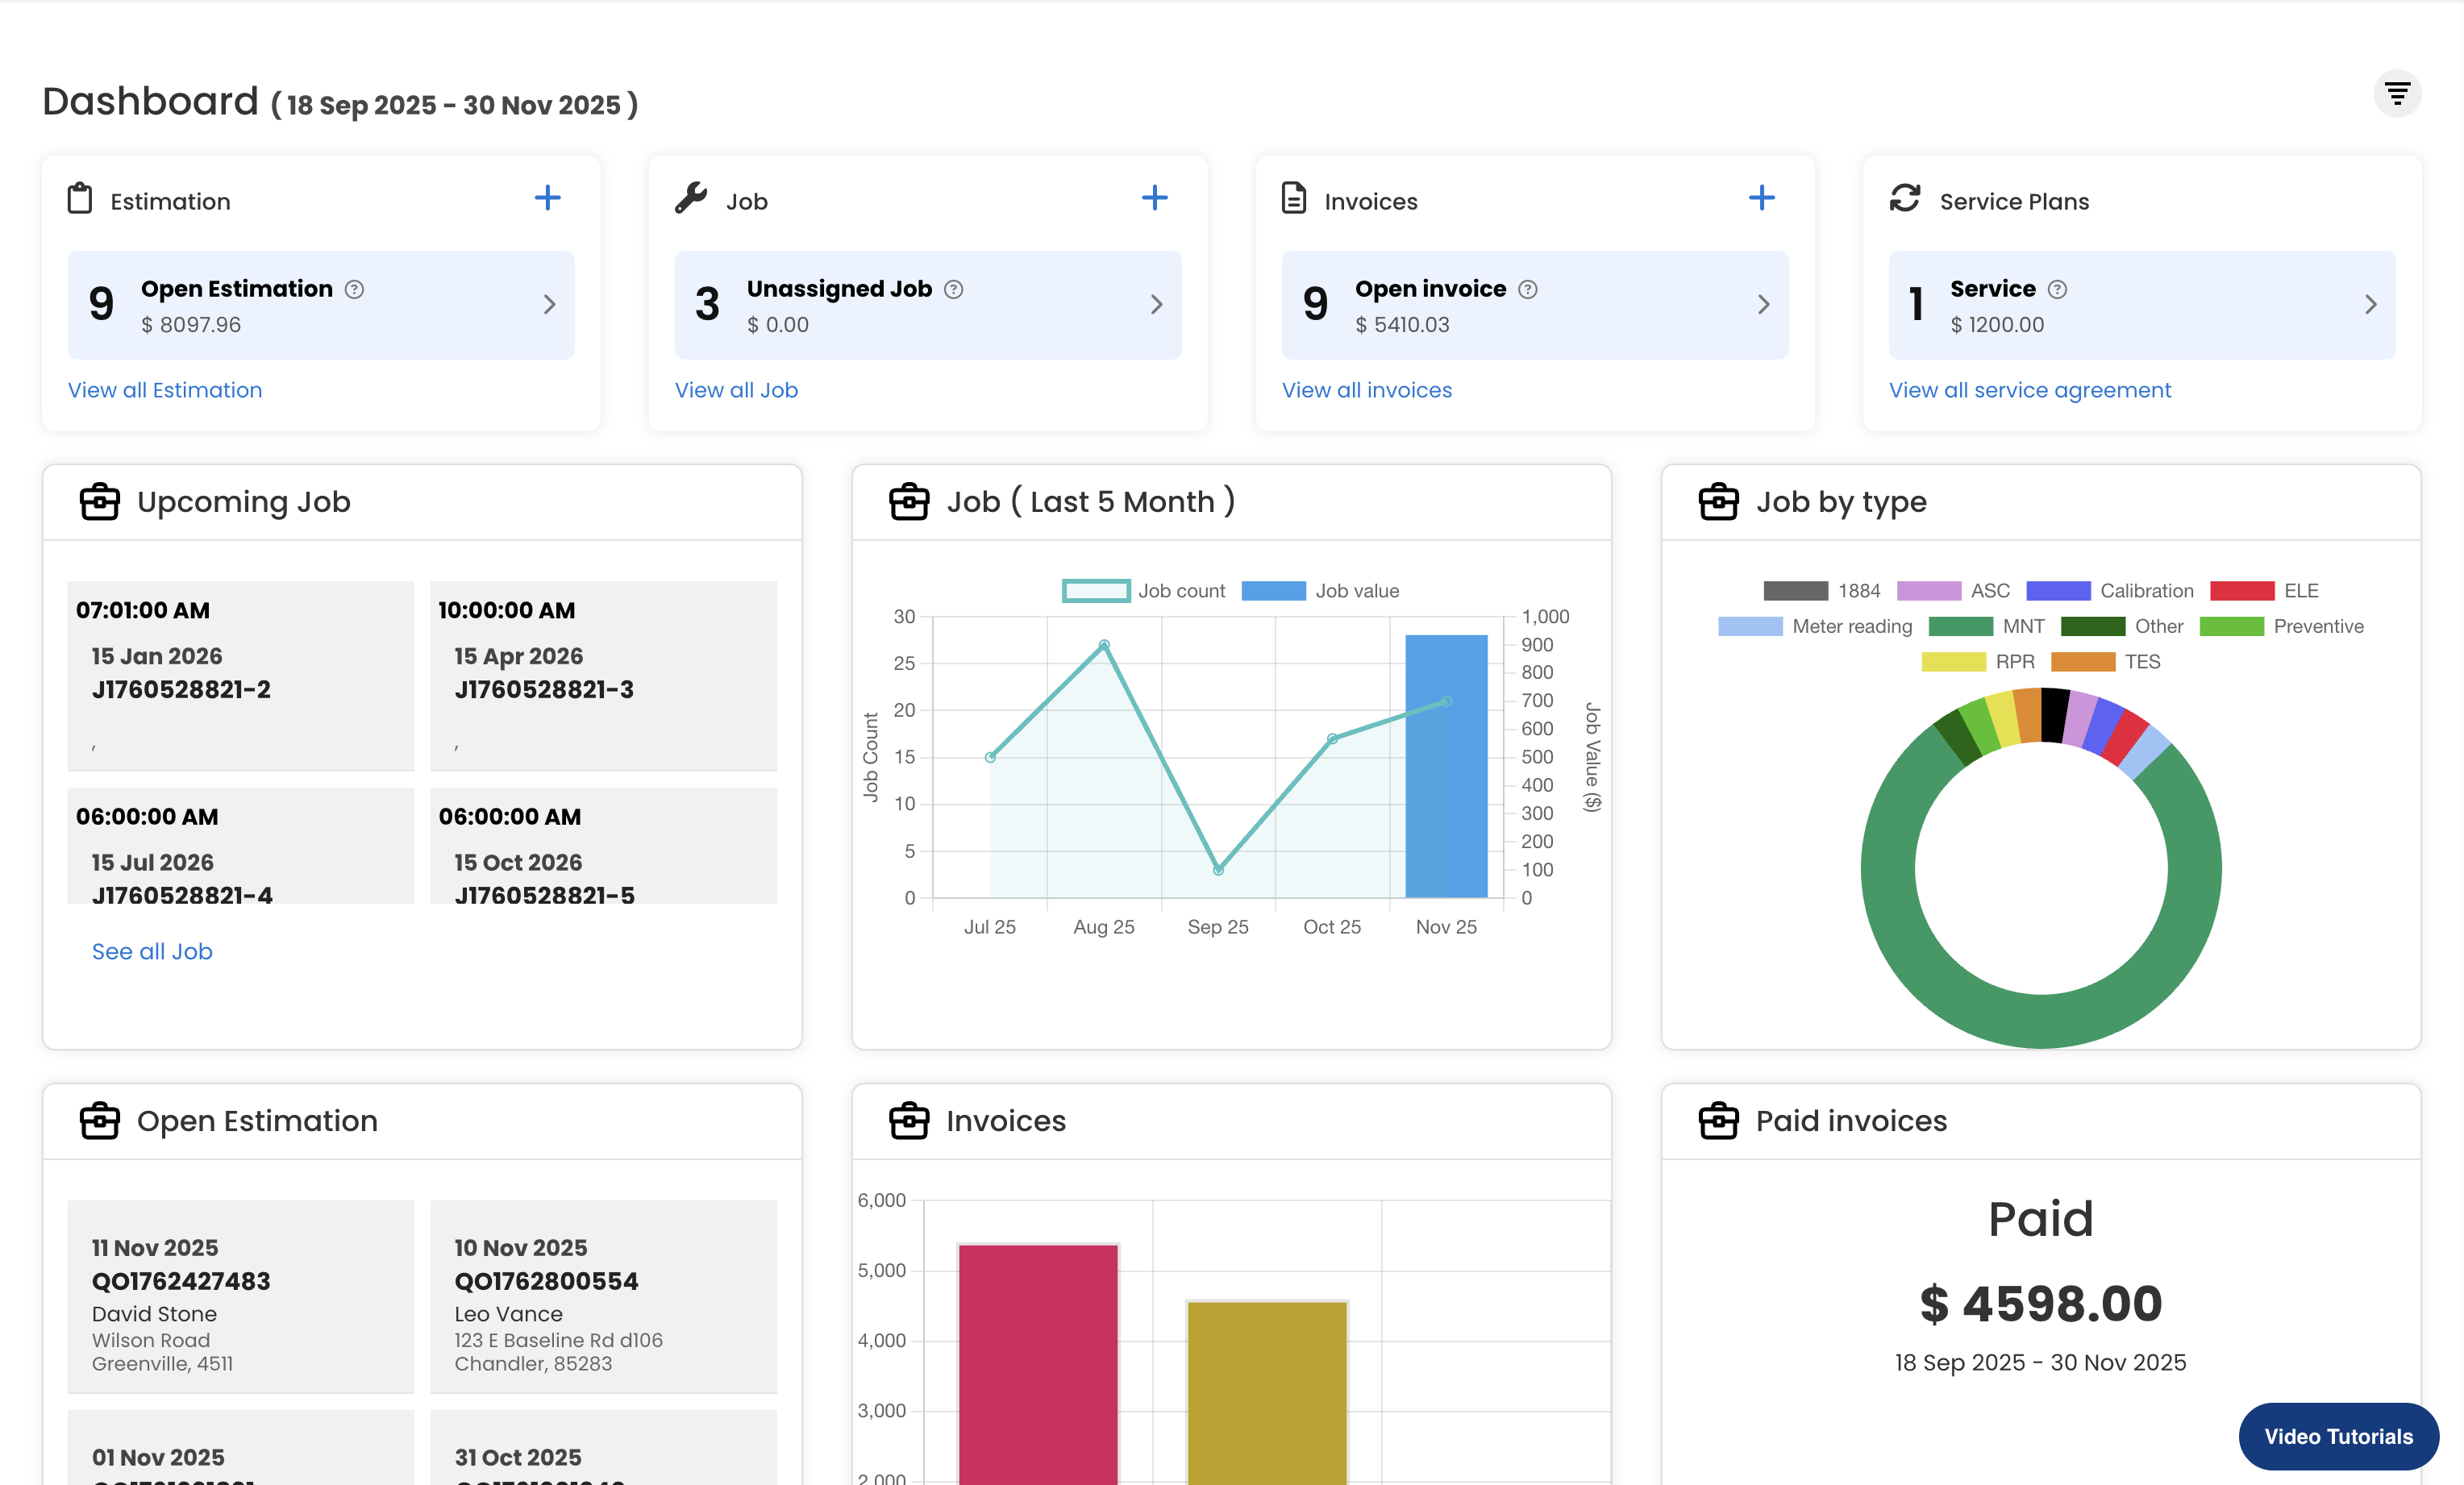This screenshot has height=1485, width=2464.
Task: Expand Unassigned Job row arrow
Action: pos(1156,304)
